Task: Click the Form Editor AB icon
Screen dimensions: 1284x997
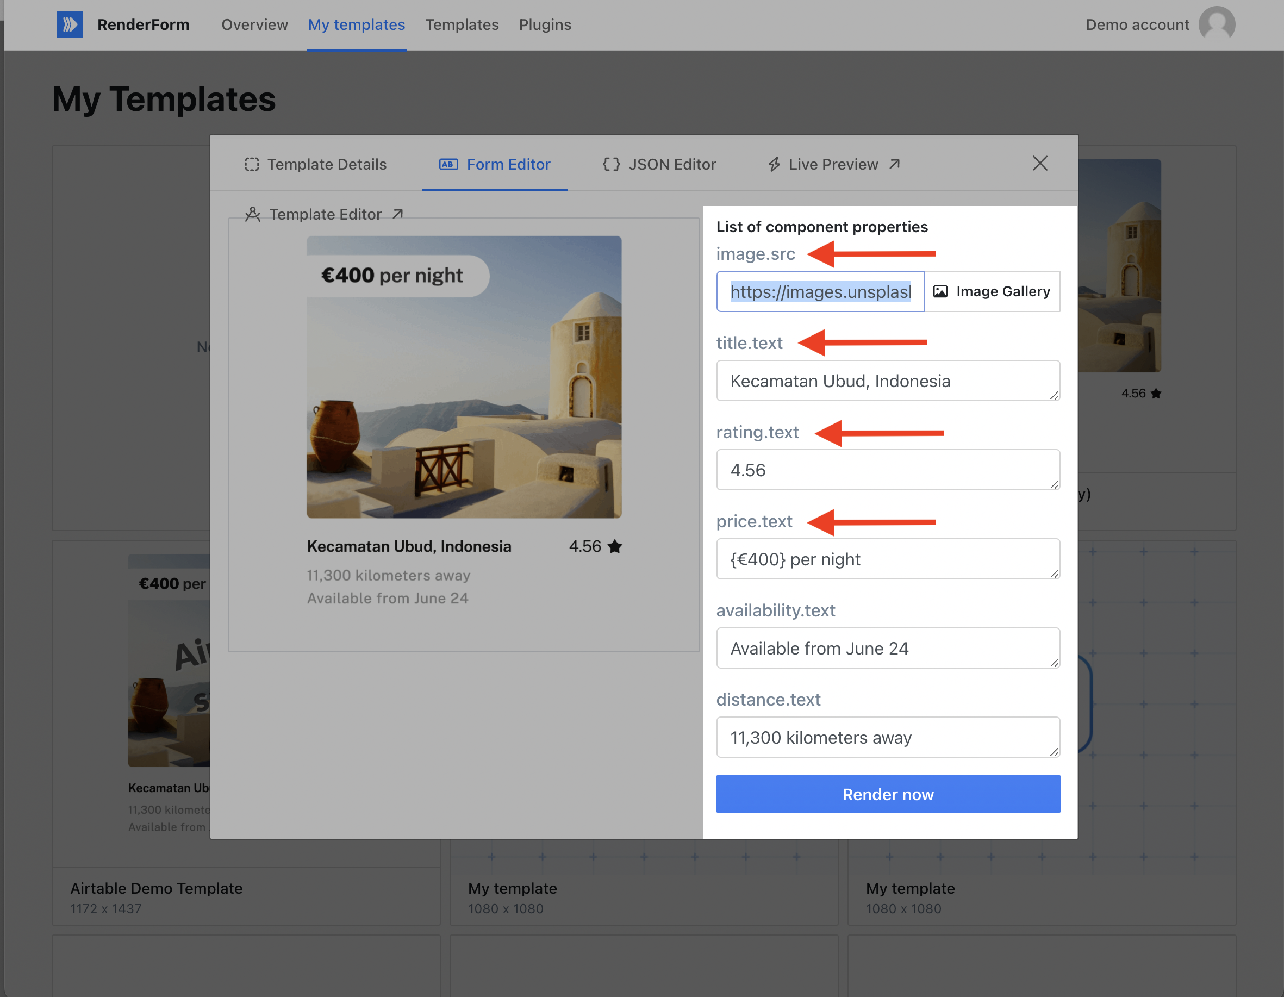Action: point(448,165)
